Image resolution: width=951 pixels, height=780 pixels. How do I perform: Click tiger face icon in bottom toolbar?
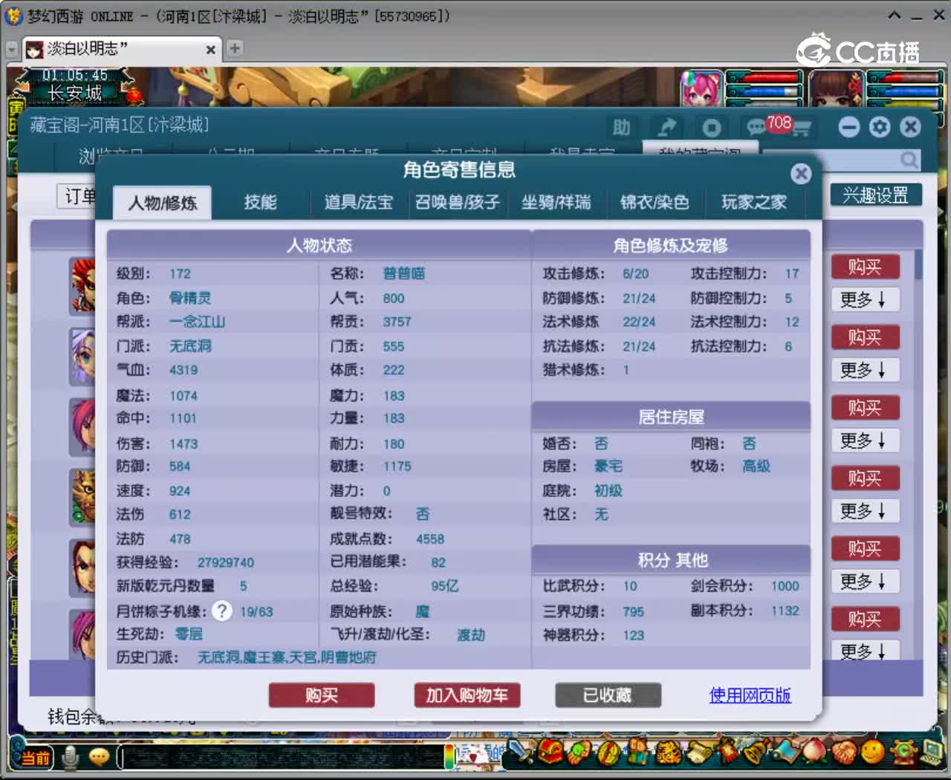[668, 753]
